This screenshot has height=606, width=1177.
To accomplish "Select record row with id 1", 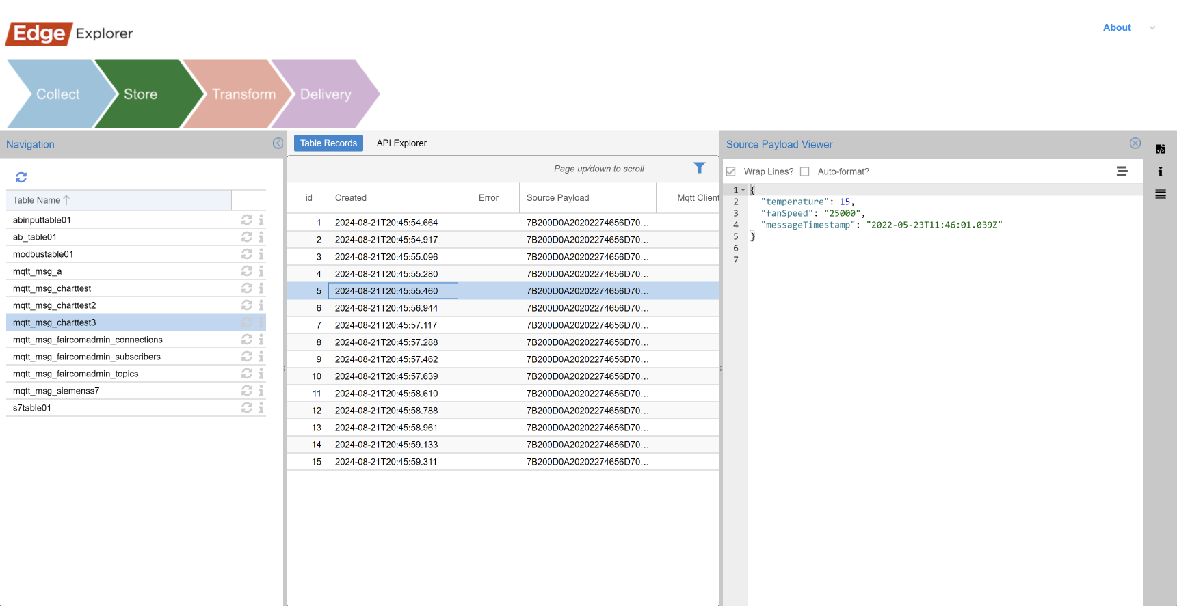I will pyautogui.click(x=503, y=223).
